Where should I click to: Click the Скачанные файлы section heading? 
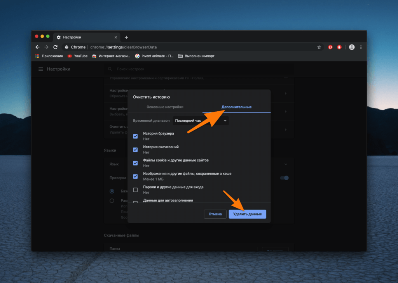[x=122, y=235]
